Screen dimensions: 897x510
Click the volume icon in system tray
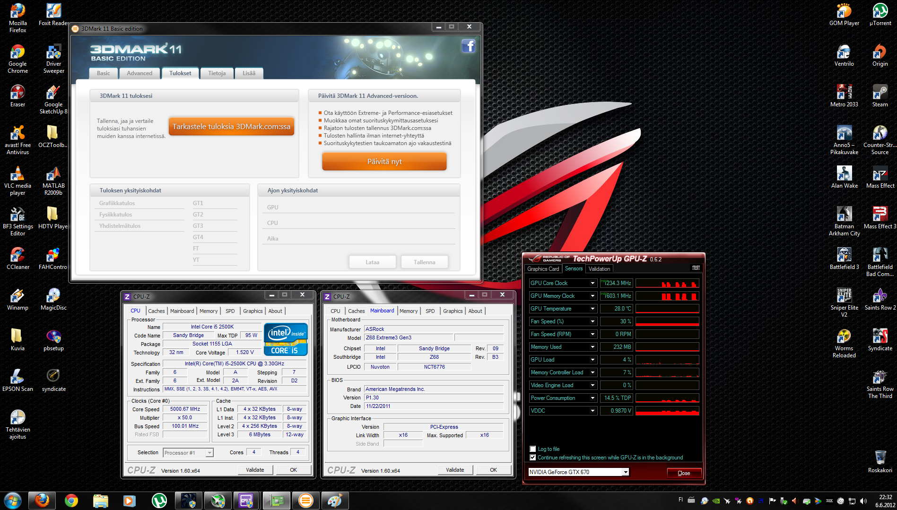click(863, 501)
